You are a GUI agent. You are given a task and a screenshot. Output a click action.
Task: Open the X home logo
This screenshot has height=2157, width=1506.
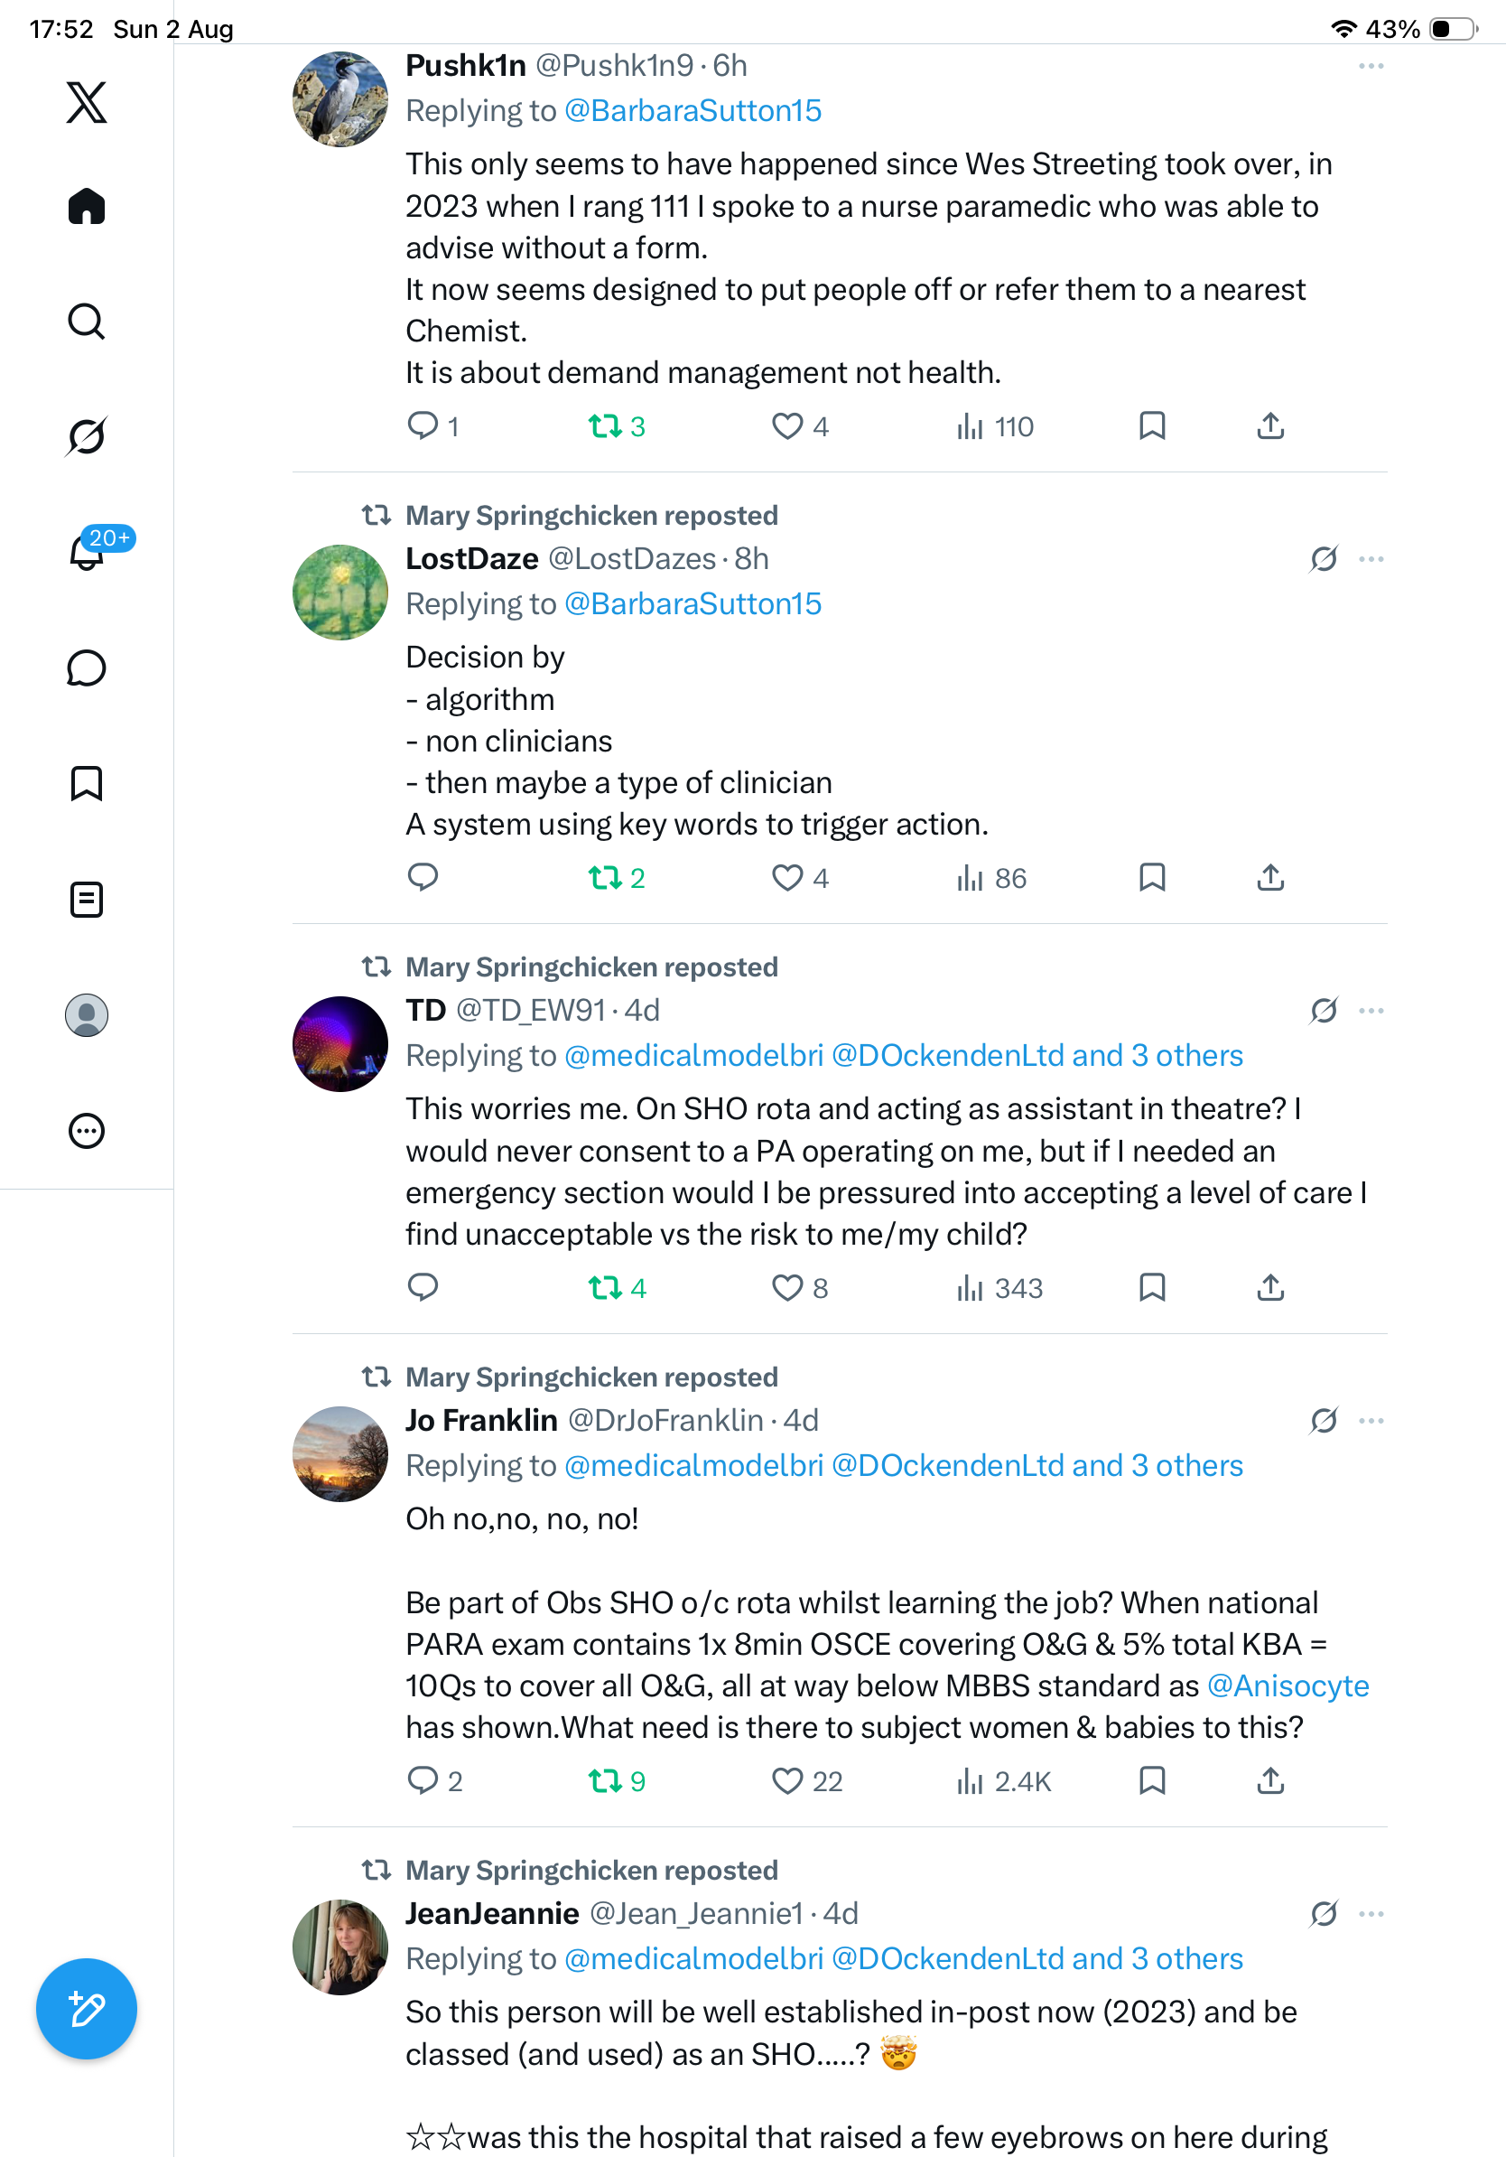(87, 102)
